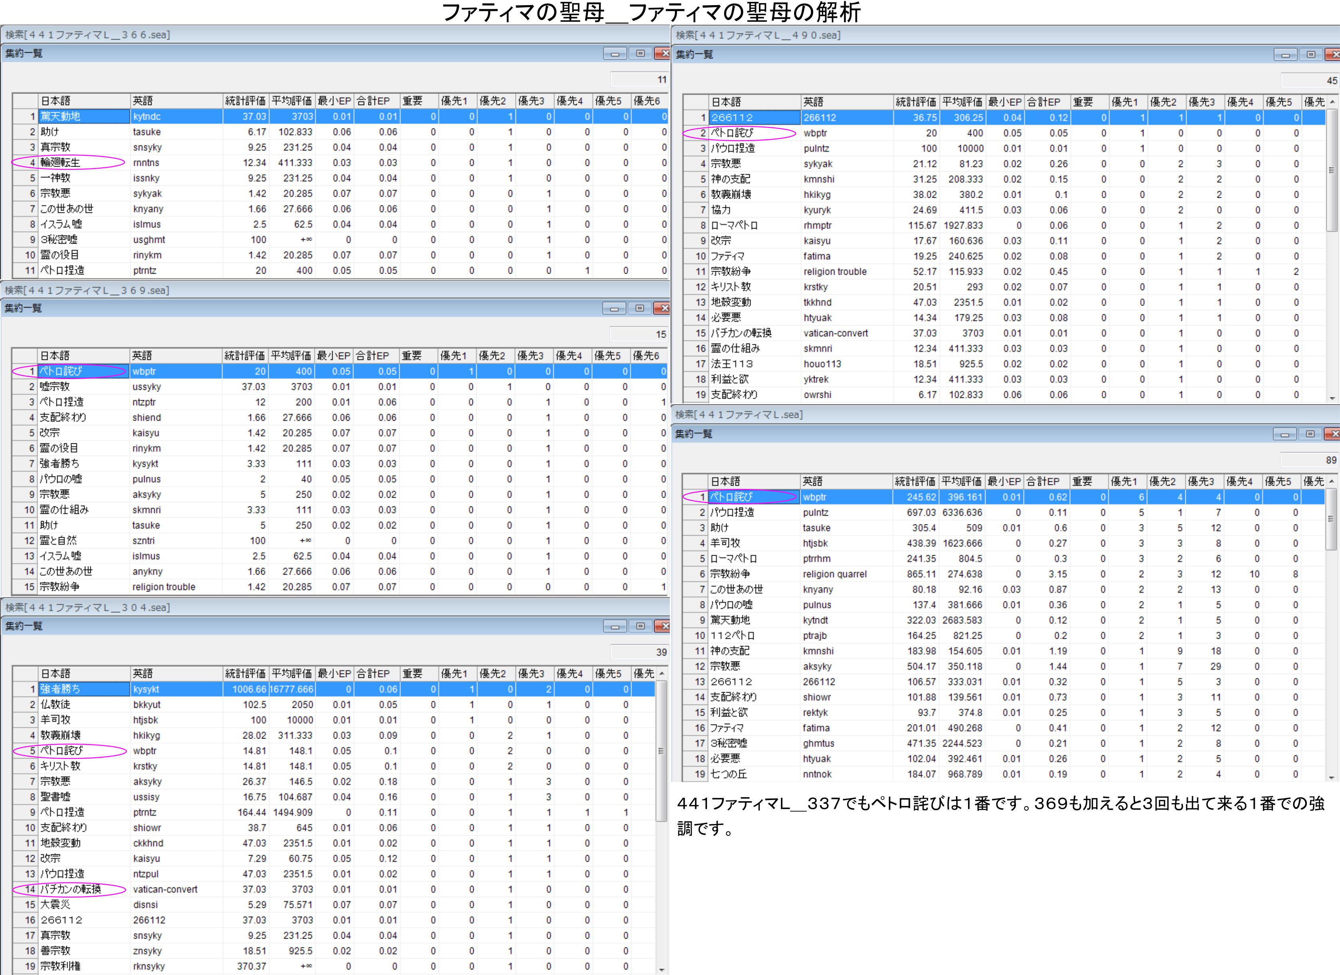Click the count field showing 45
Image resolution: width=1340 pixels, height=975 pixels.
[1310, 80]
